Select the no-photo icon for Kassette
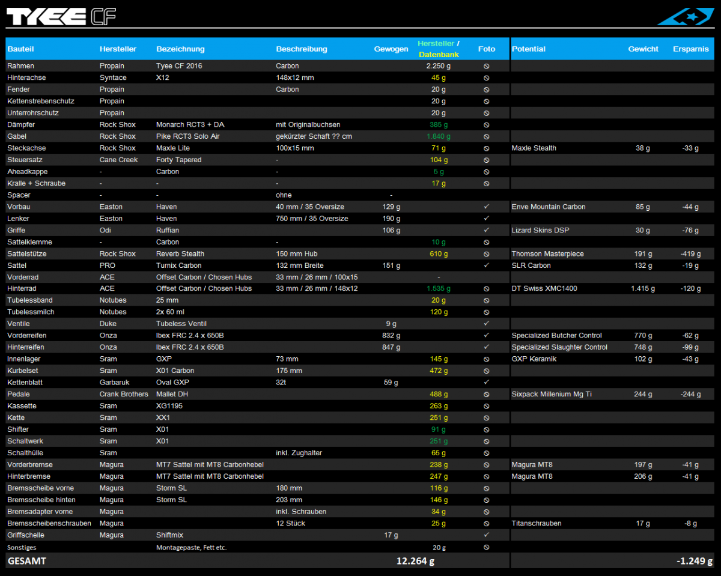This screenshot has width=721, height=576. (486, 406)
